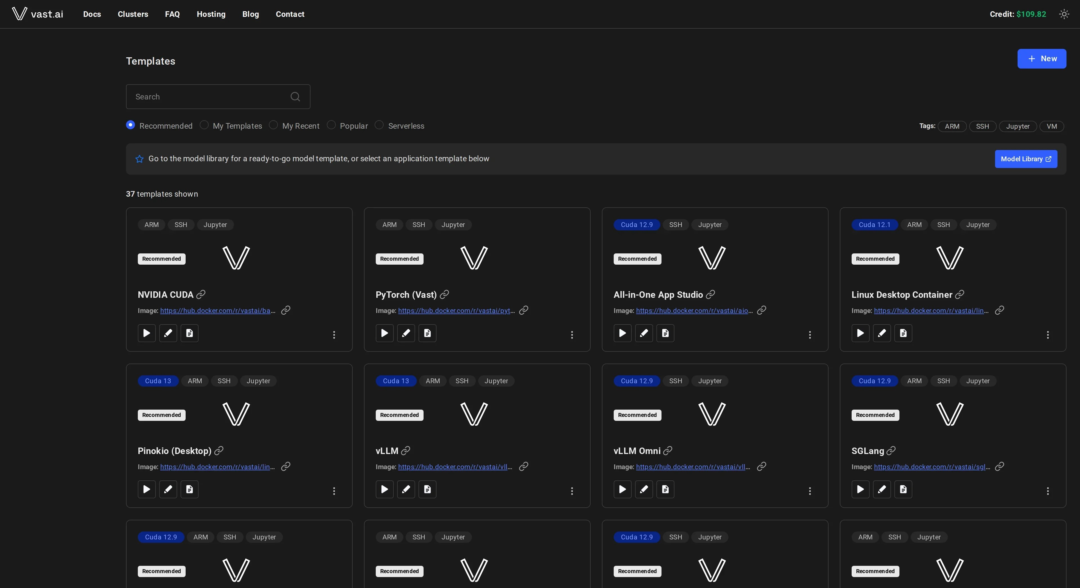1080x588 pixels.
Task: Select the Popular radio button
Action: 331,125
